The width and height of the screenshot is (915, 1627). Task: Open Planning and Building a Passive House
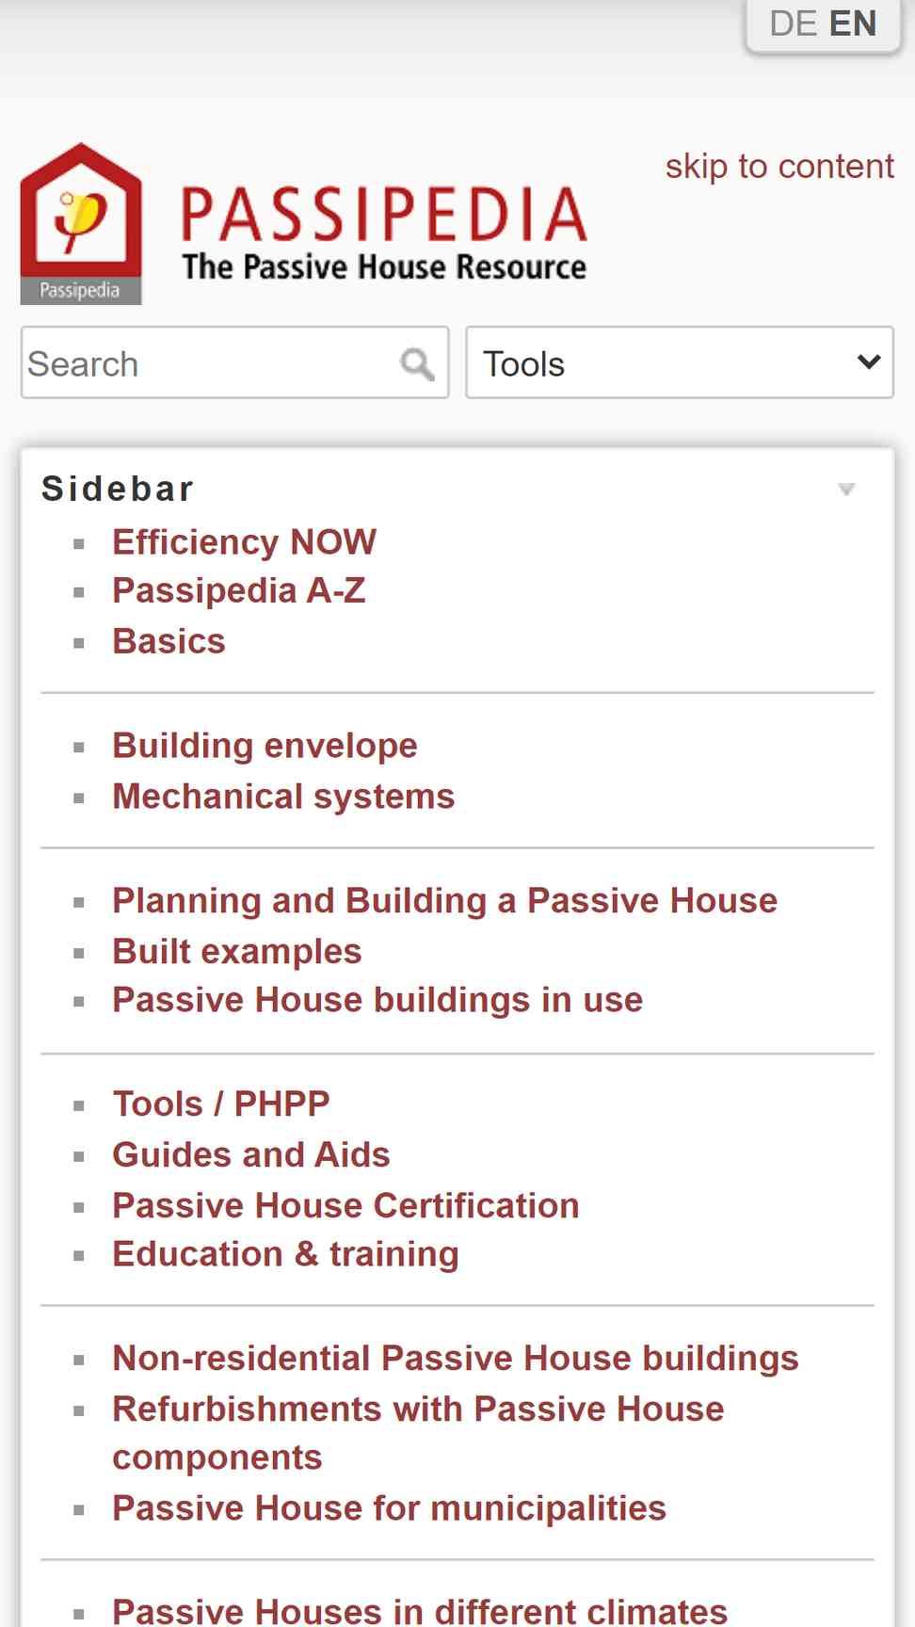point(445,900)
